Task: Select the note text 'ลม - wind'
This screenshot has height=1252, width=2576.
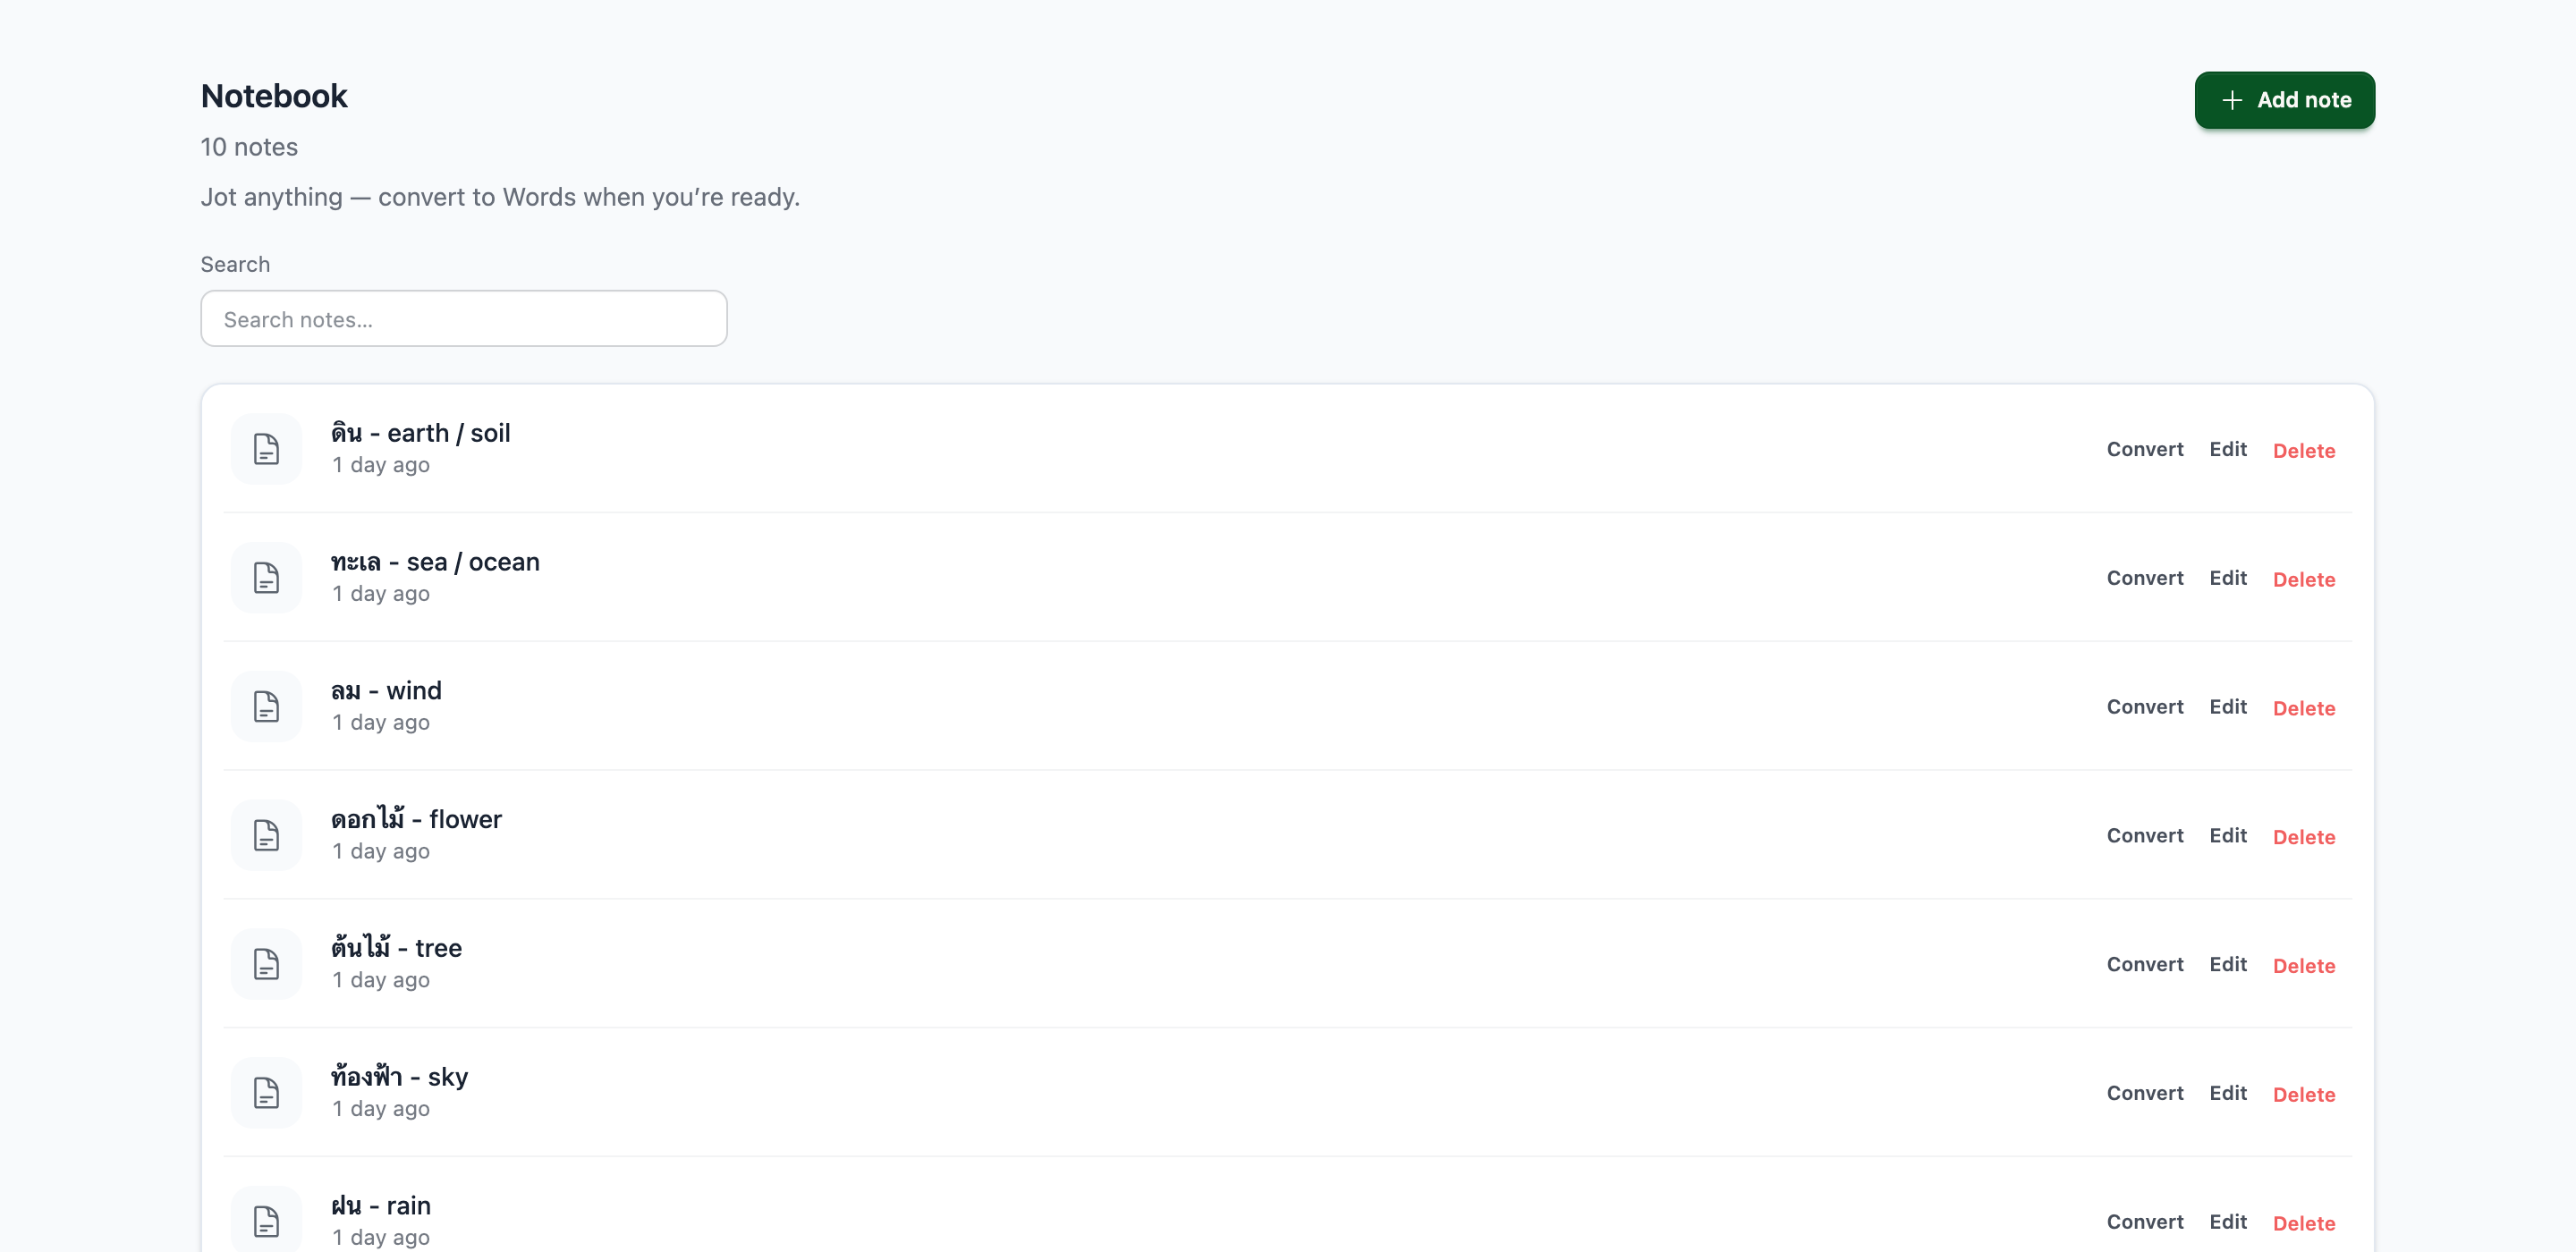Action: coord(386,690)
